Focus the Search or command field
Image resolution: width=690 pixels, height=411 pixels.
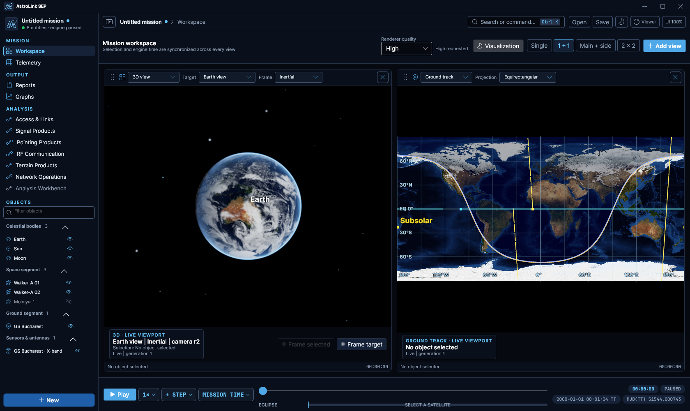coord(516,22)
